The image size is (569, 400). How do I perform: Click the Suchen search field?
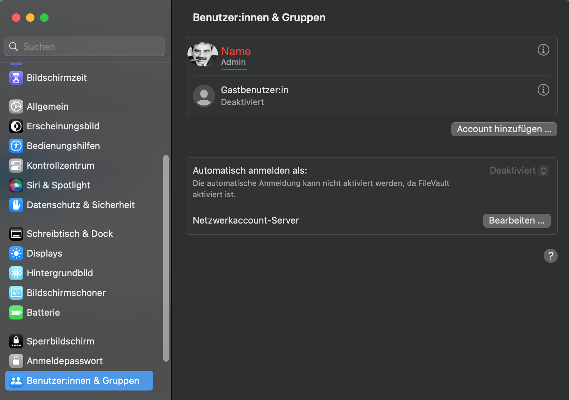click(x=84, y=47)
